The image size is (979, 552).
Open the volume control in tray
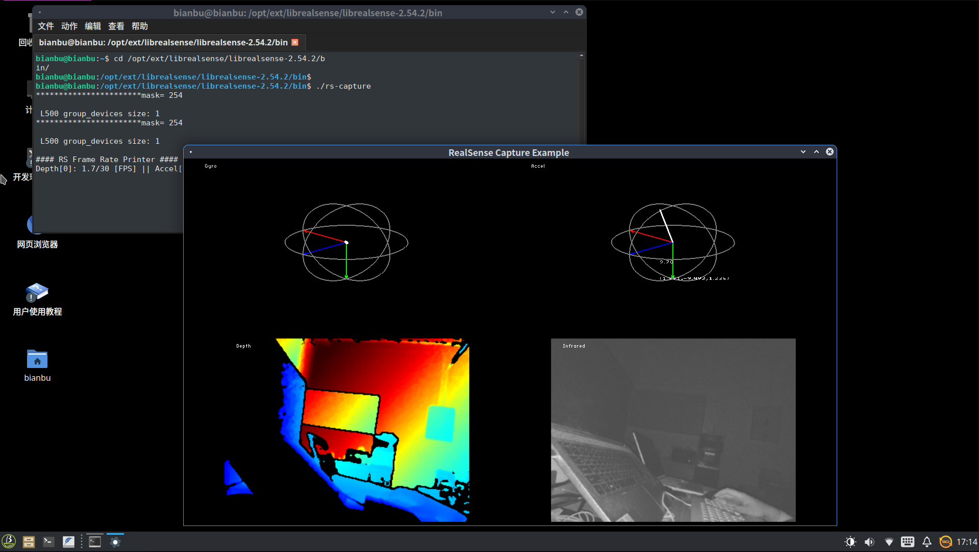pos(869,542)
